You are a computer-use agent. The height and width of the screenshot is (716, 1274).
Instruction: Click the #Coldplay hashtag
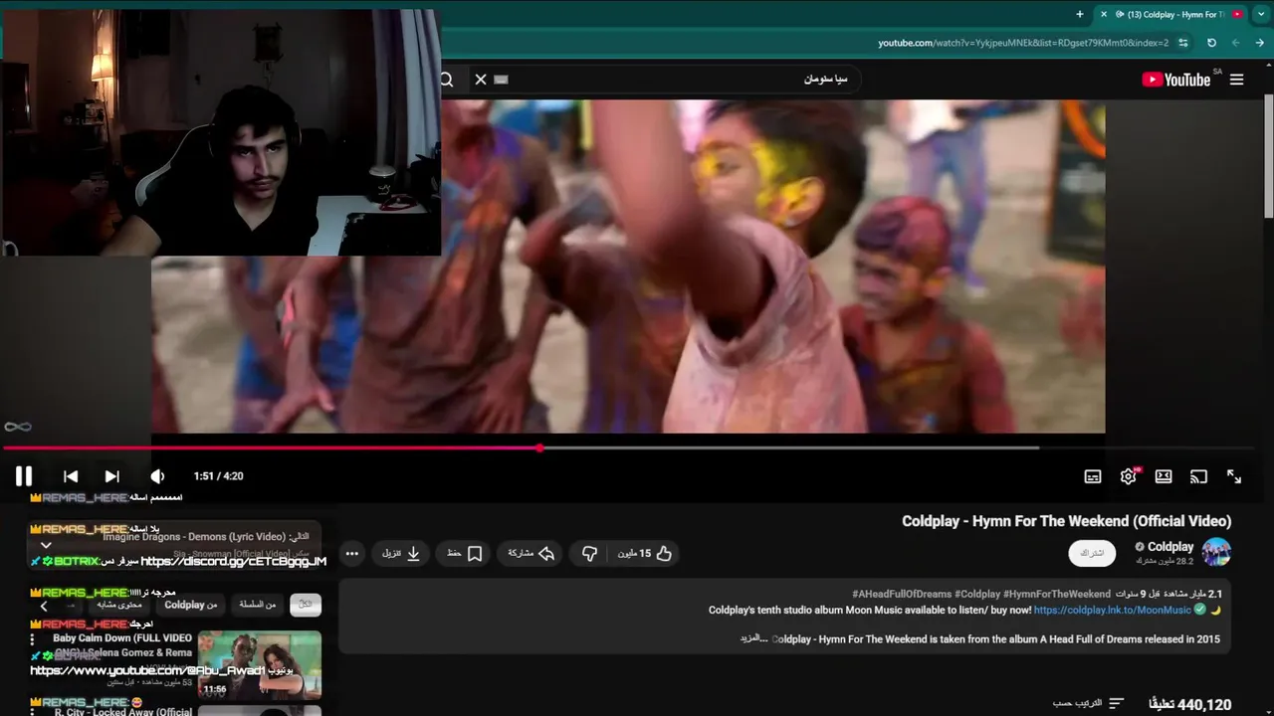tap(978, 594)
